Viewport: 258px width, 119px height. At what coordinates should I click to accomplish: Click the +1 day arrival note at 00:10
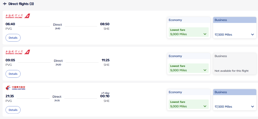pos(105,93)
